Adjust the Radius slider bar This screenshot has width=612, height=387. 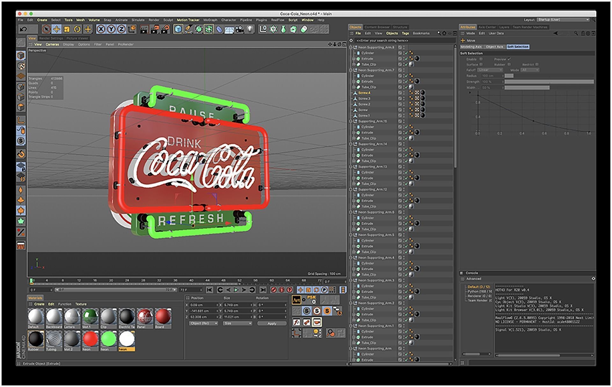click(549, 76)
